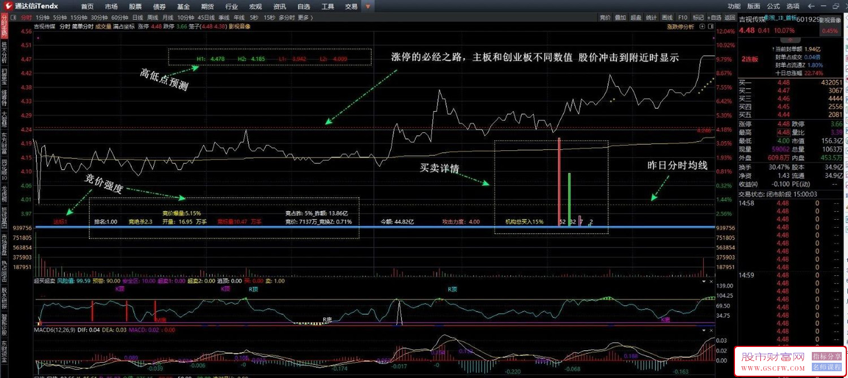Screen dimensions: 848x378
Task: Open the F10 company info tool
Action: pyautogui.click(x=682, y=18)
